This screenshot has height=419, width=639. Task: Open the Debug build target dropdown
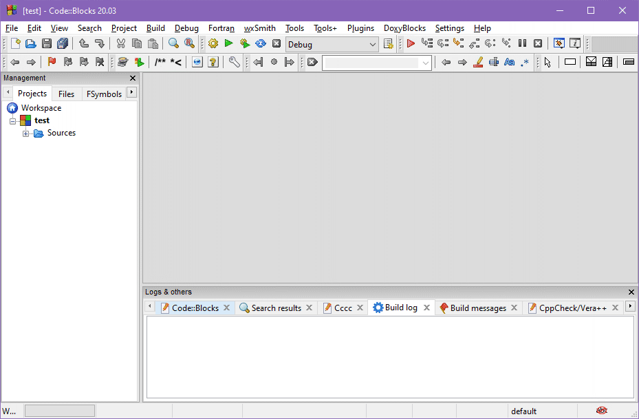pos(332,44)
